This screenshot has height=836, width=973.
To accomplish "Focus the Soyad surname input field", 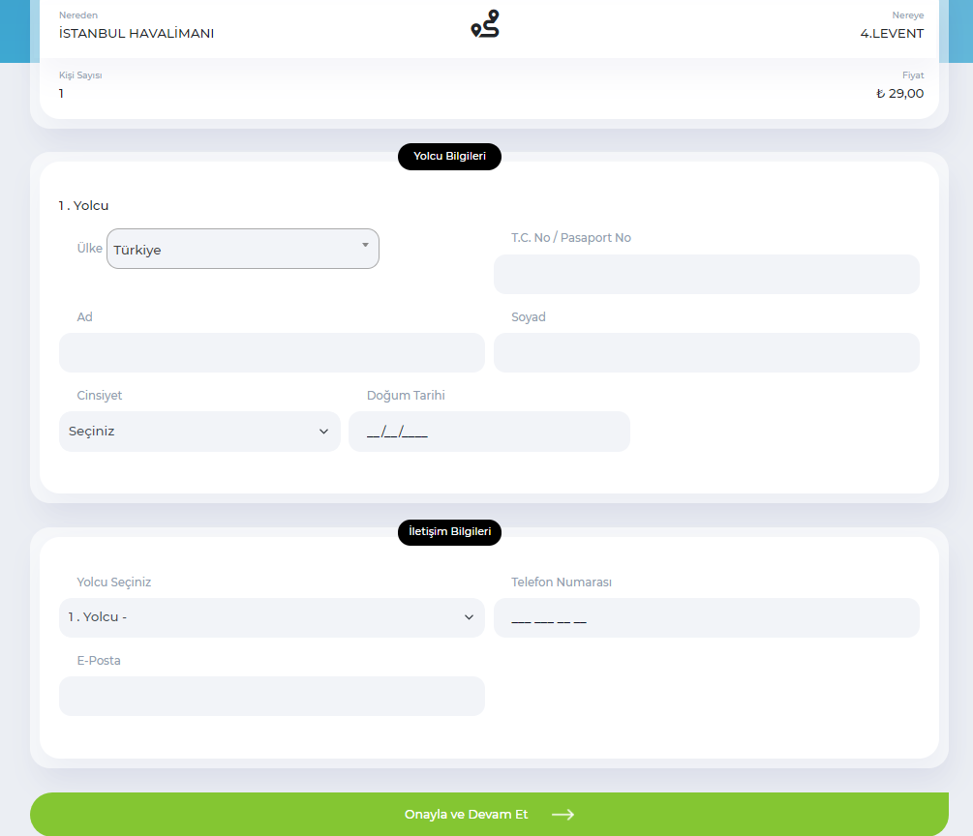I will [x=706, y=352].
